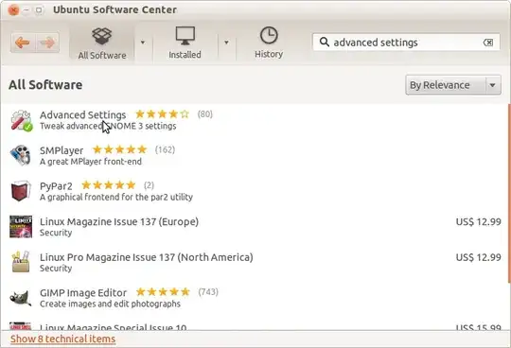The width and height of the screenshot is (511, 348).
Task: Click the PyPar2 five-star rating
Action: point(109,185)
